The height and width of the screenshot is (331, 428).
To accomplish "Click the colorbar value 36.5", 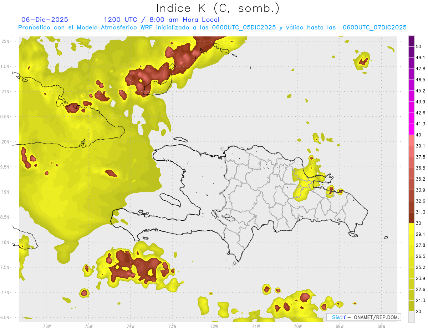I will click(421, 168).
